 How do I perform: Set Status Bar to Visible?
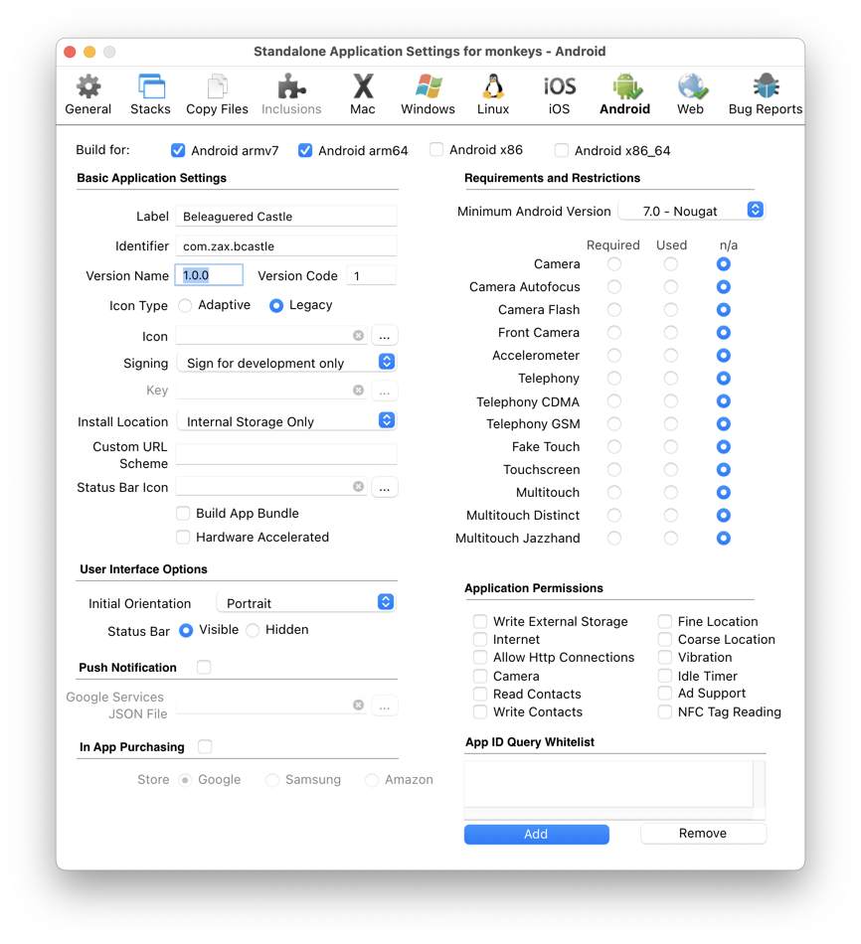click(x=186, y=630)
